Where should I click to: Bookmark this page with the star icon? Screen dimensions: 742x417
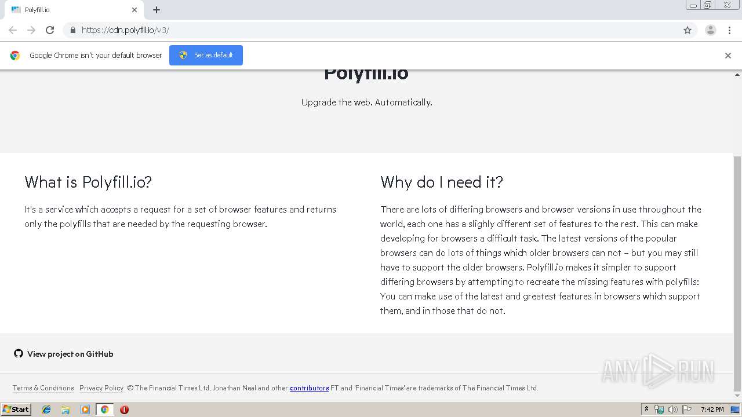coord(688,30)
